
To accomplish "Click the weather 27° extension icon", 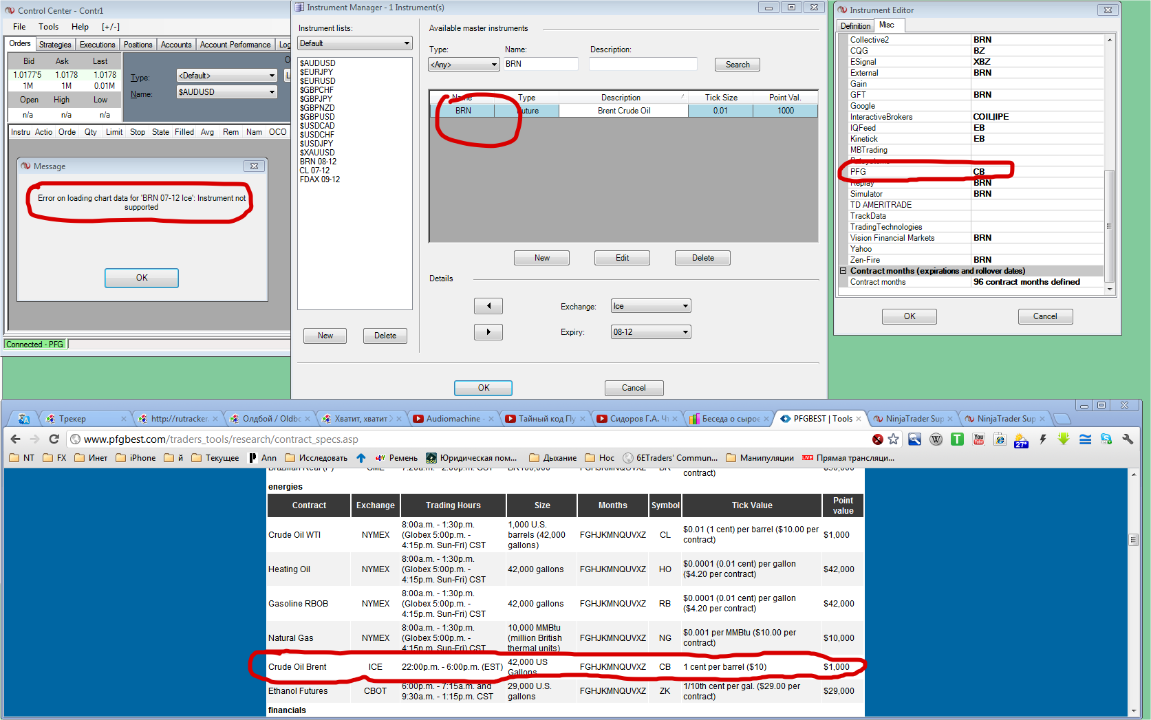I will (x=1021, y=440).
